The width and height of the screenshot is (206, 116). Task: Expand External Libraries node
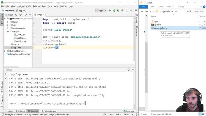pyautogui.click(x=5, y=51)
